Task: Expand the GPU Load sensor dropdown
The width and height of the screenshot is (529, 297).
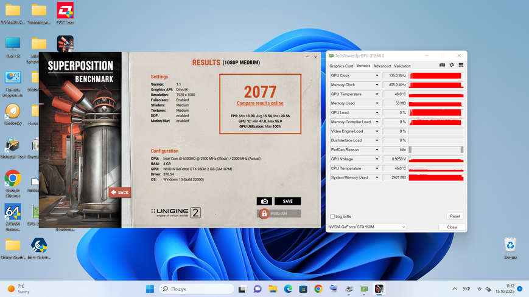Action: [x=377, y=113]
